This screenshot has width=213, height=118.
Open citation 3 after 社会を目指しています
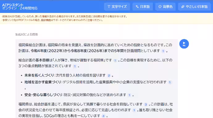pyautogui.click(x=146, y=104)
